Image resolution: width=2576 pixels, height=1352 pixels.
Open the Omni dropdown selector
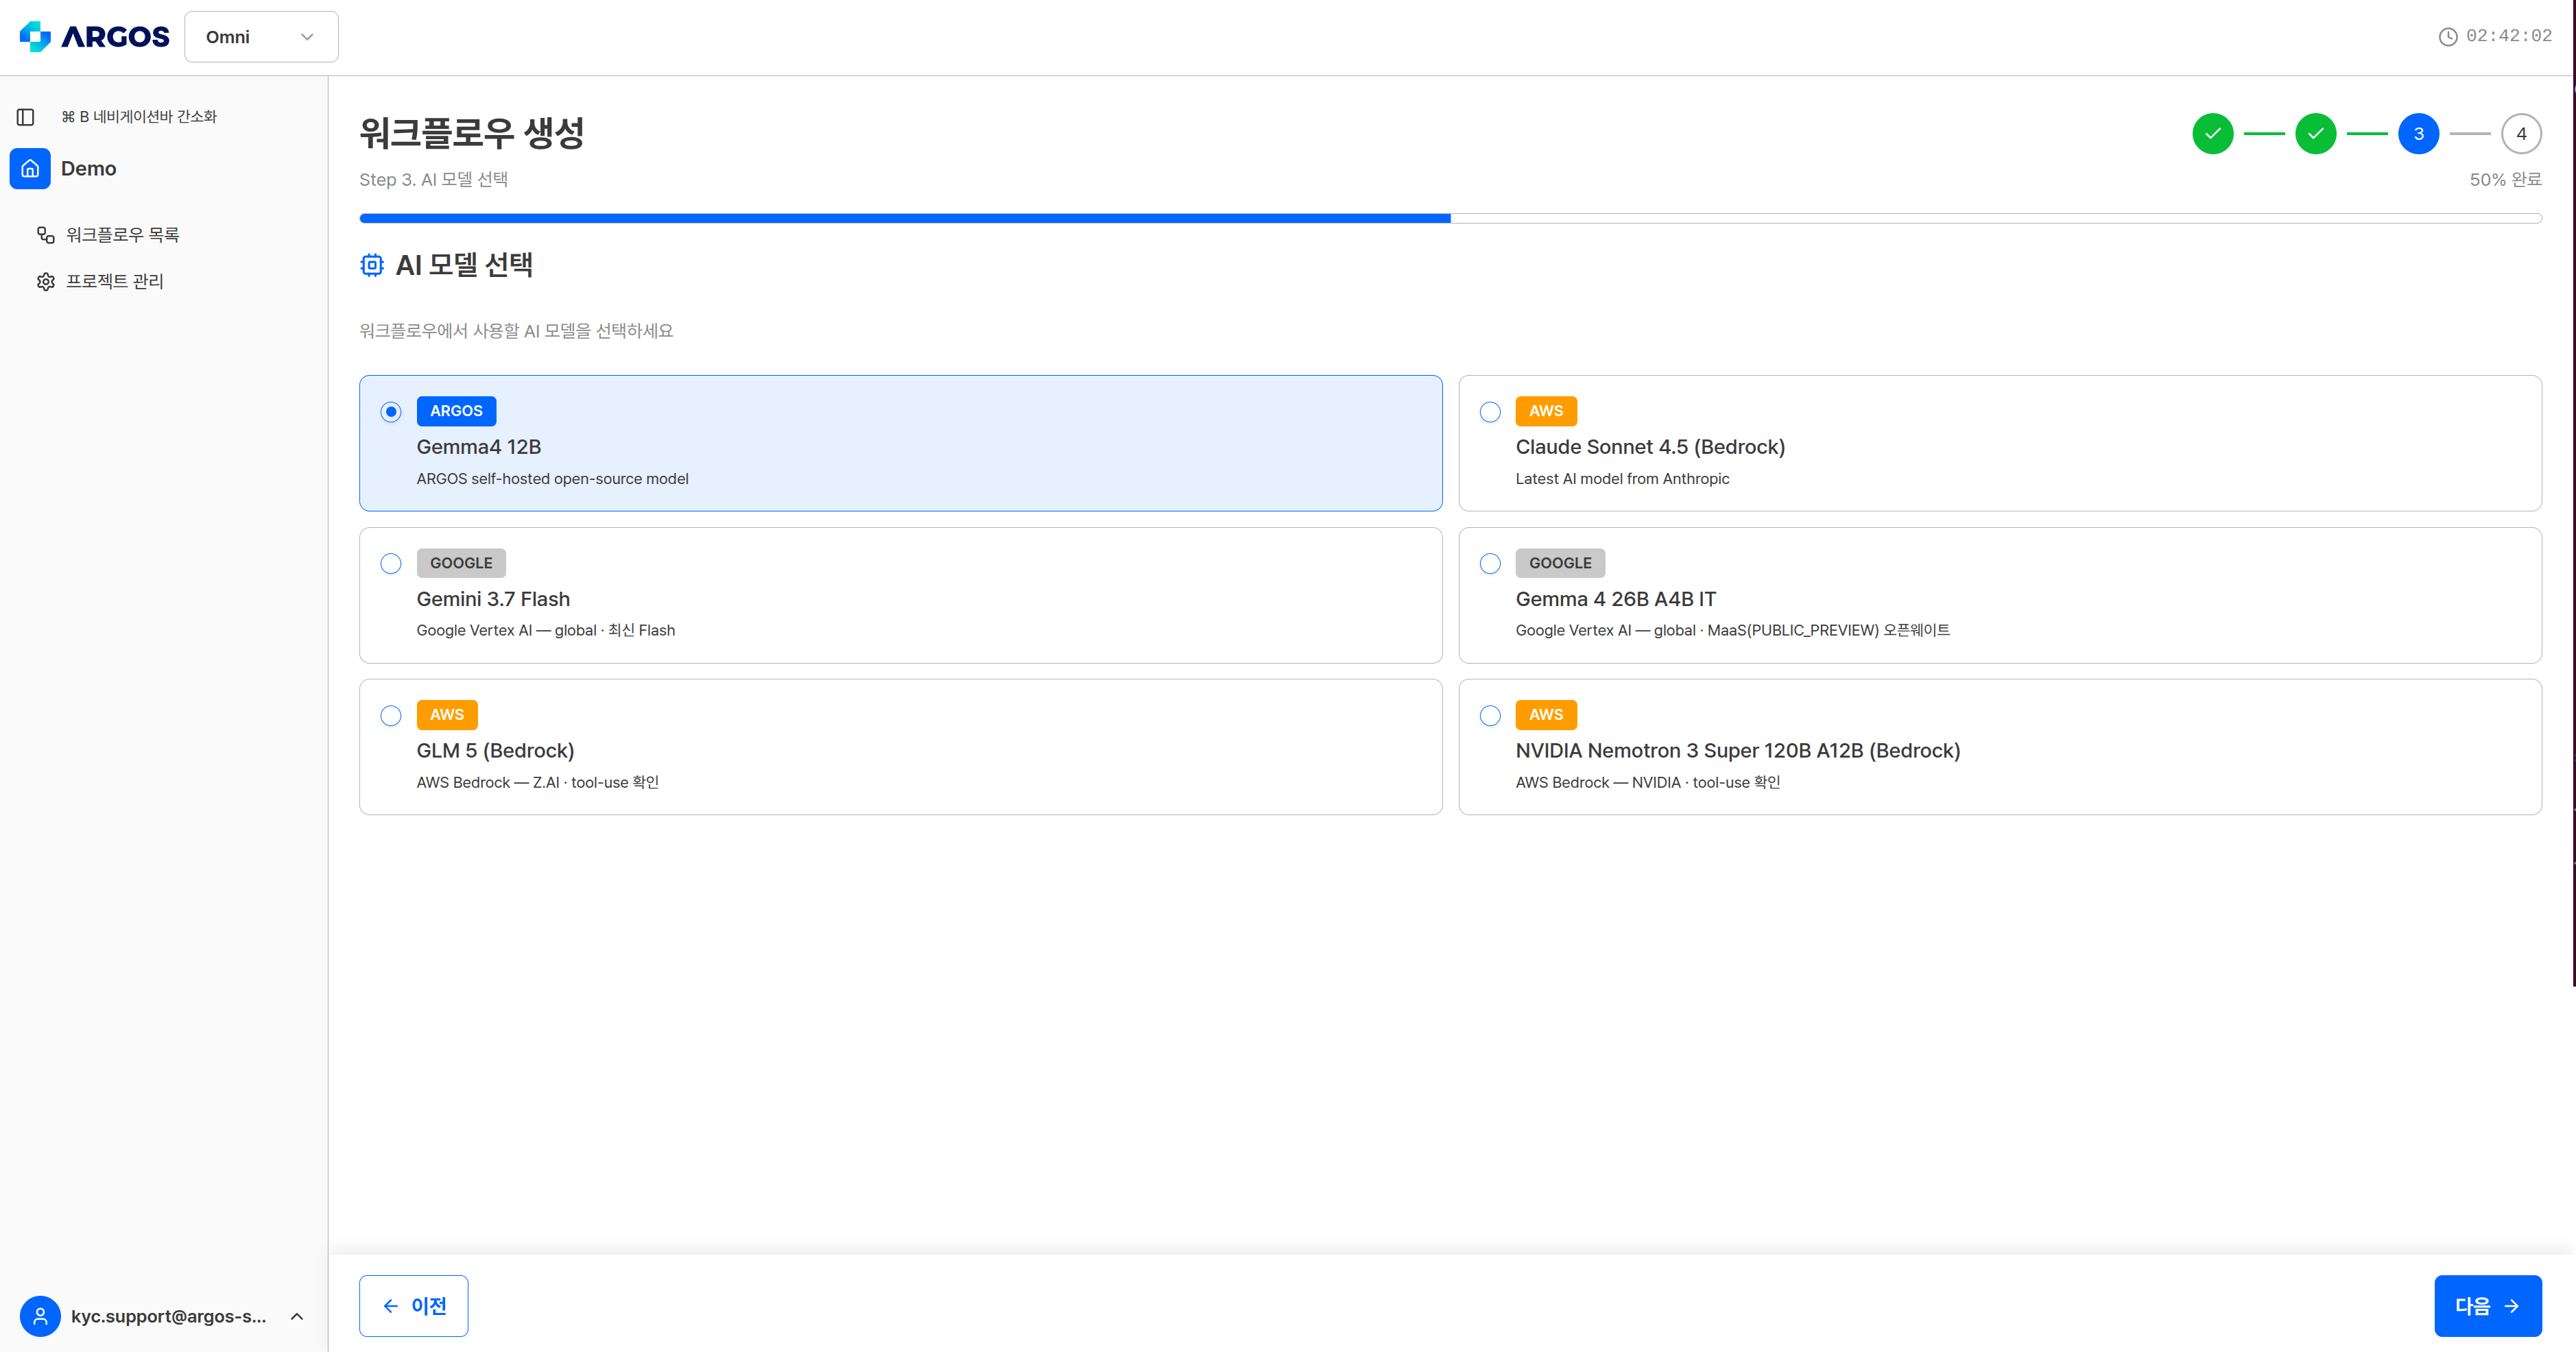(x=261, y=37)
